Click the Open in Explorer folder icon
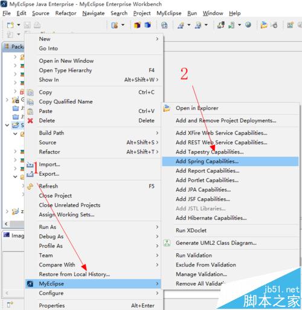The image size is (302, 310). 167,108
